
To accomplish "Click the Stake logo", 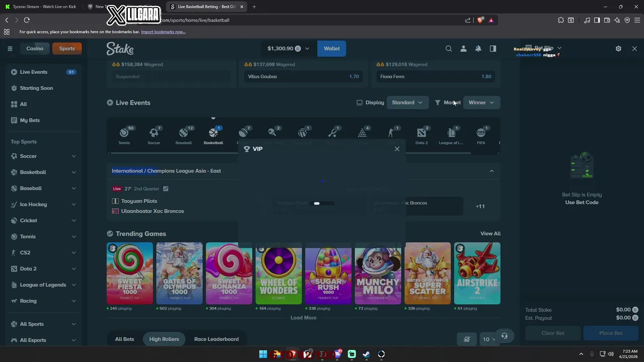I will (x=120, y=49).
